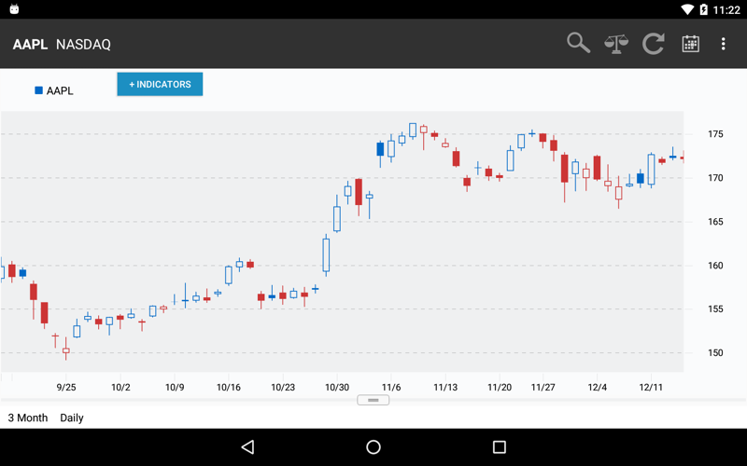Tap the balance scale compare icon

coord(616,44)
